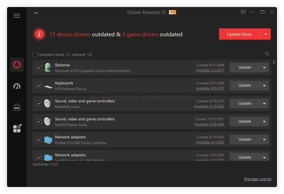Open dropdown for Intel(R) Display Audio update
This screenshot has height=194, width=284.
click(264, 121)
